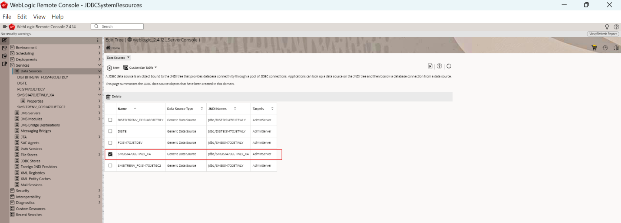Open page help question mark above table
This screenshot has width=621, height=223.
tap(439, 66)
